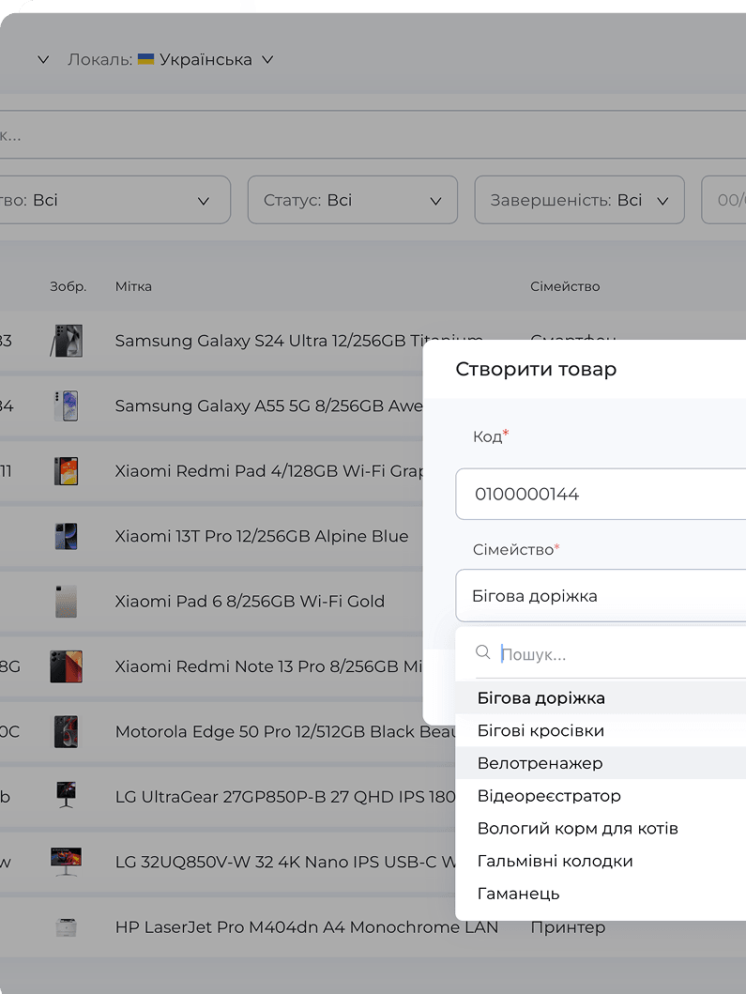Click the Код input field with 0100000144
746x994 pixels.
(x=601, y=494)
